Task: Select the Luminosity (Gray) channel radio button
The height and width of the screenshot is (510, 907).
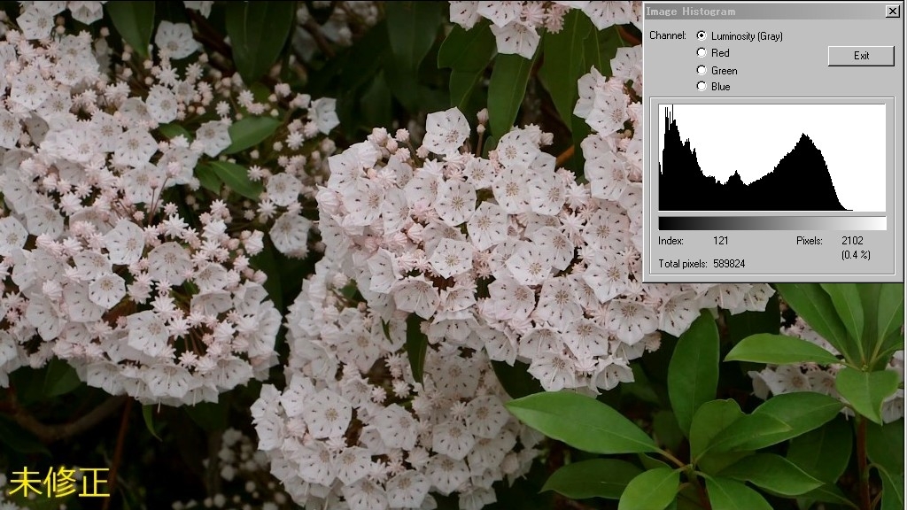Action: 702,35
